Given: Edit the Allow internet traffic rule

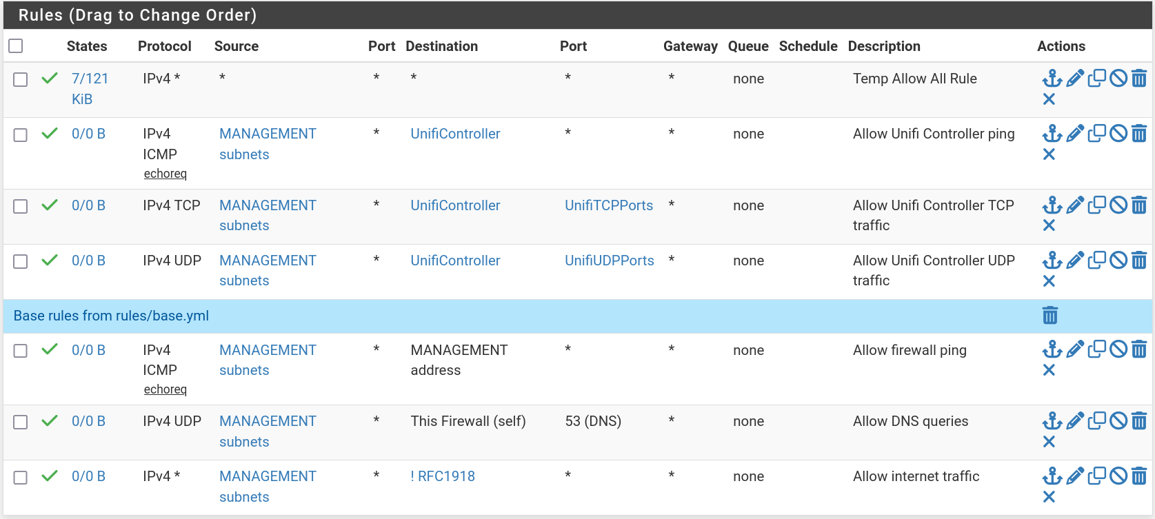Looking at the screenshot, I should coord(1075,476).
